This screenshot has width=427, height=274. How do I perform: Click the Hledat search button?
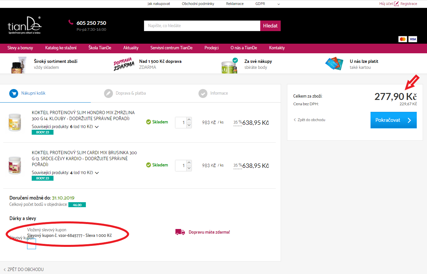point(270,26)
